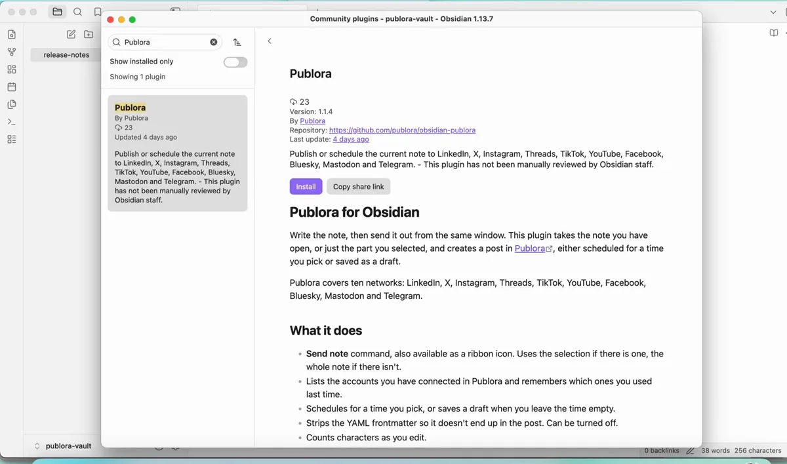
Task: Click the '256 characters' status bar count
Action: coord(757,451)
